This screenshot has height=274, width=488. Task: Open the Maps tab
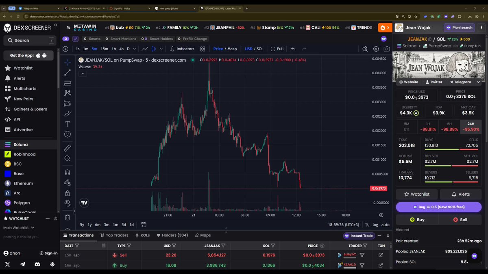click(x=203, y=235)
